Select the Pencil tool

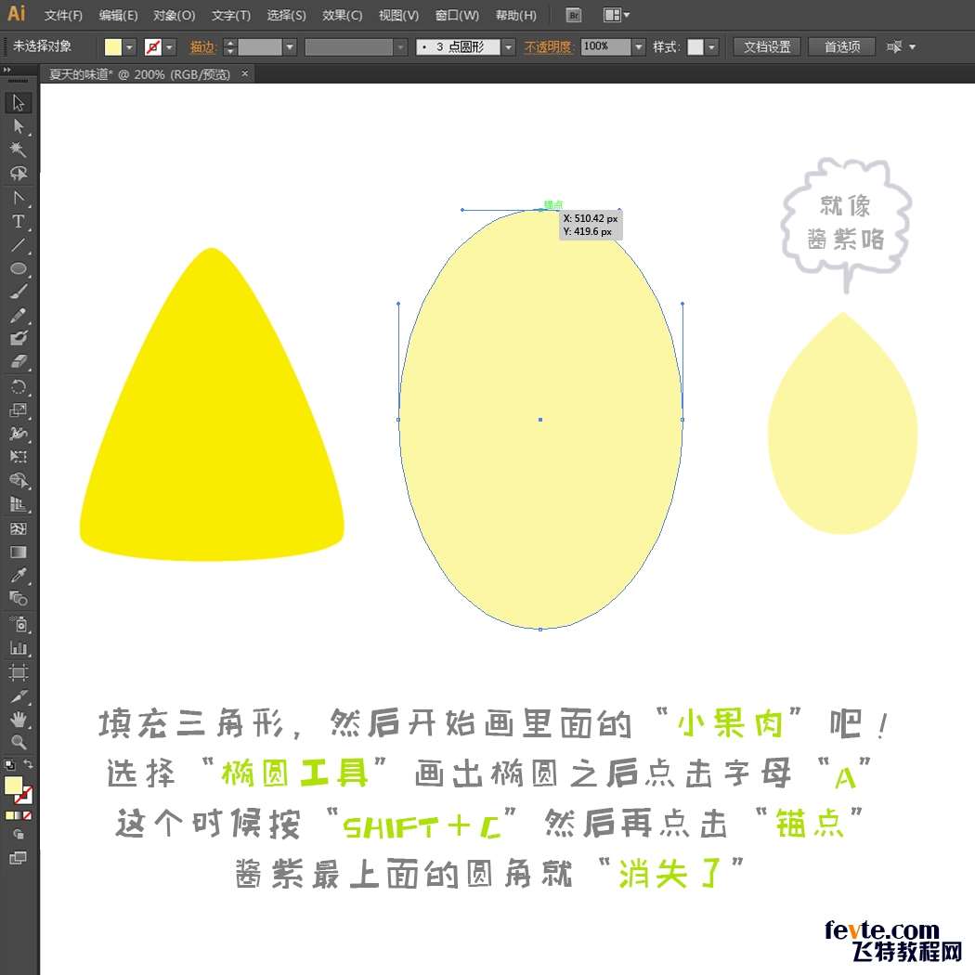click(18, 316)
